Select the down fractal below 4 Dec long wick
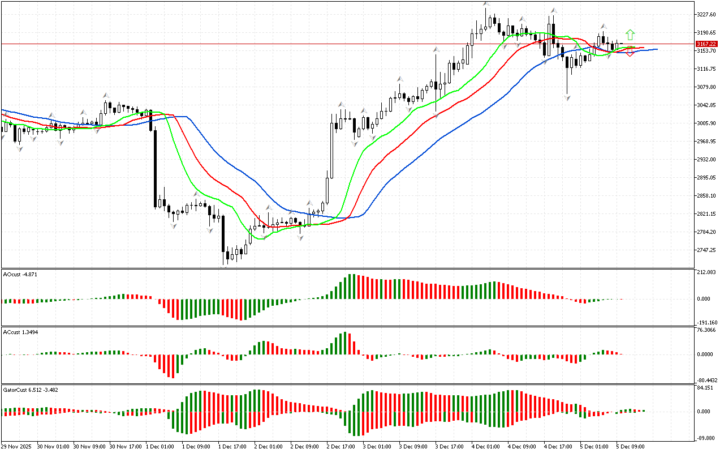724x453 pixels. (567, 98)
